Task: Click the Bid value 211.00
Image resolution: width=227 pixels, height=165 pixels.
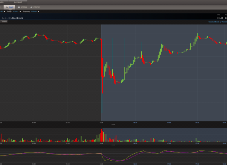Action: click(220, 18)
